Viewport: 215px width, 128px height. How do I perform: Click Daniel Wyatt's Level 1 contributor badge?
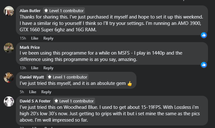[x=67, y=77]
